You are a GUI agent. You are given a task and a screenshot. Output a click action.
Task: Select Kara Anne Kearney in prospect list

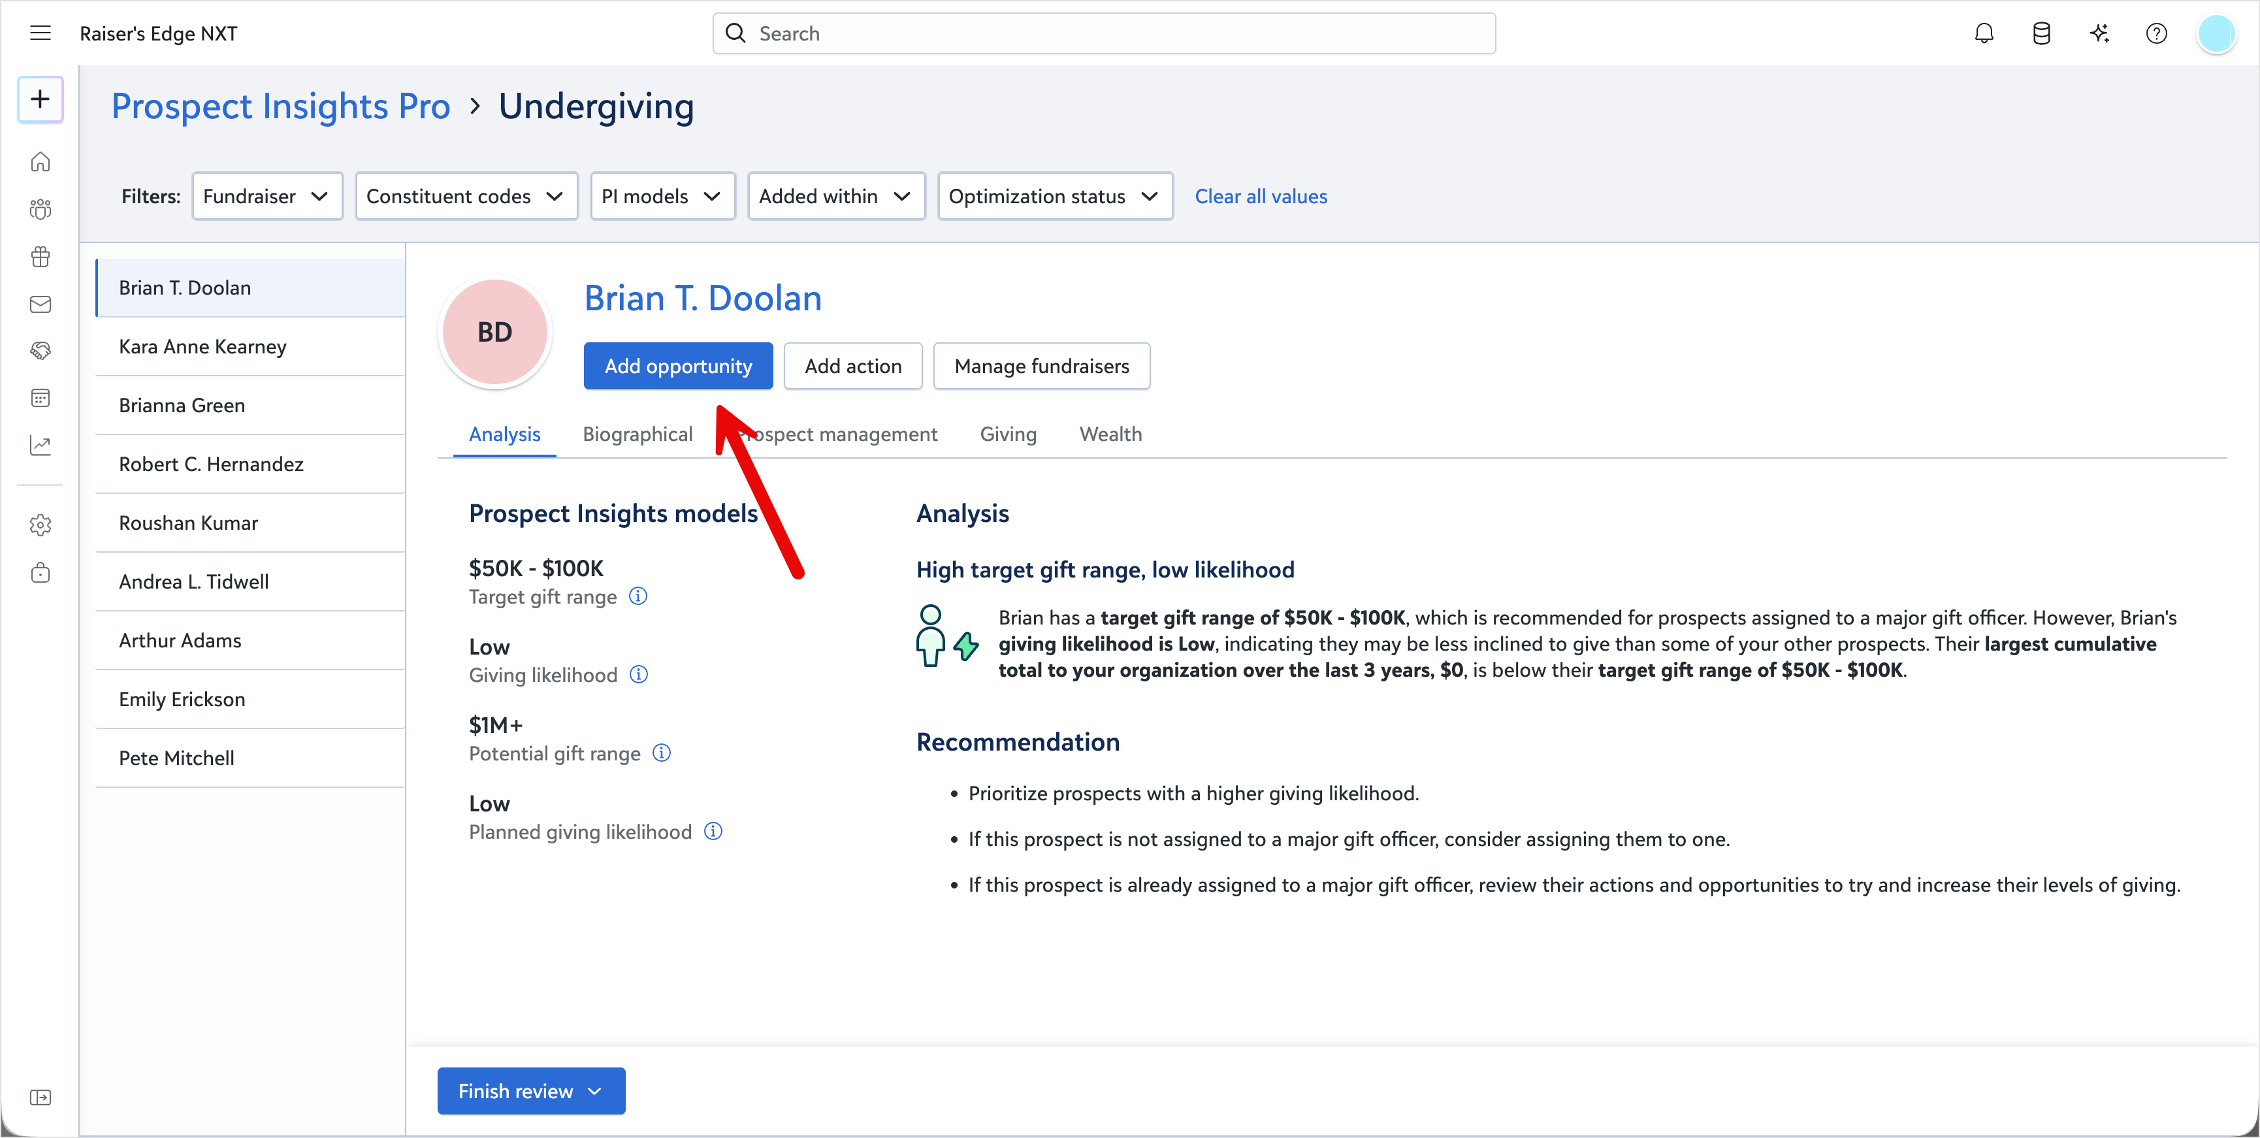tap(202, 347)
